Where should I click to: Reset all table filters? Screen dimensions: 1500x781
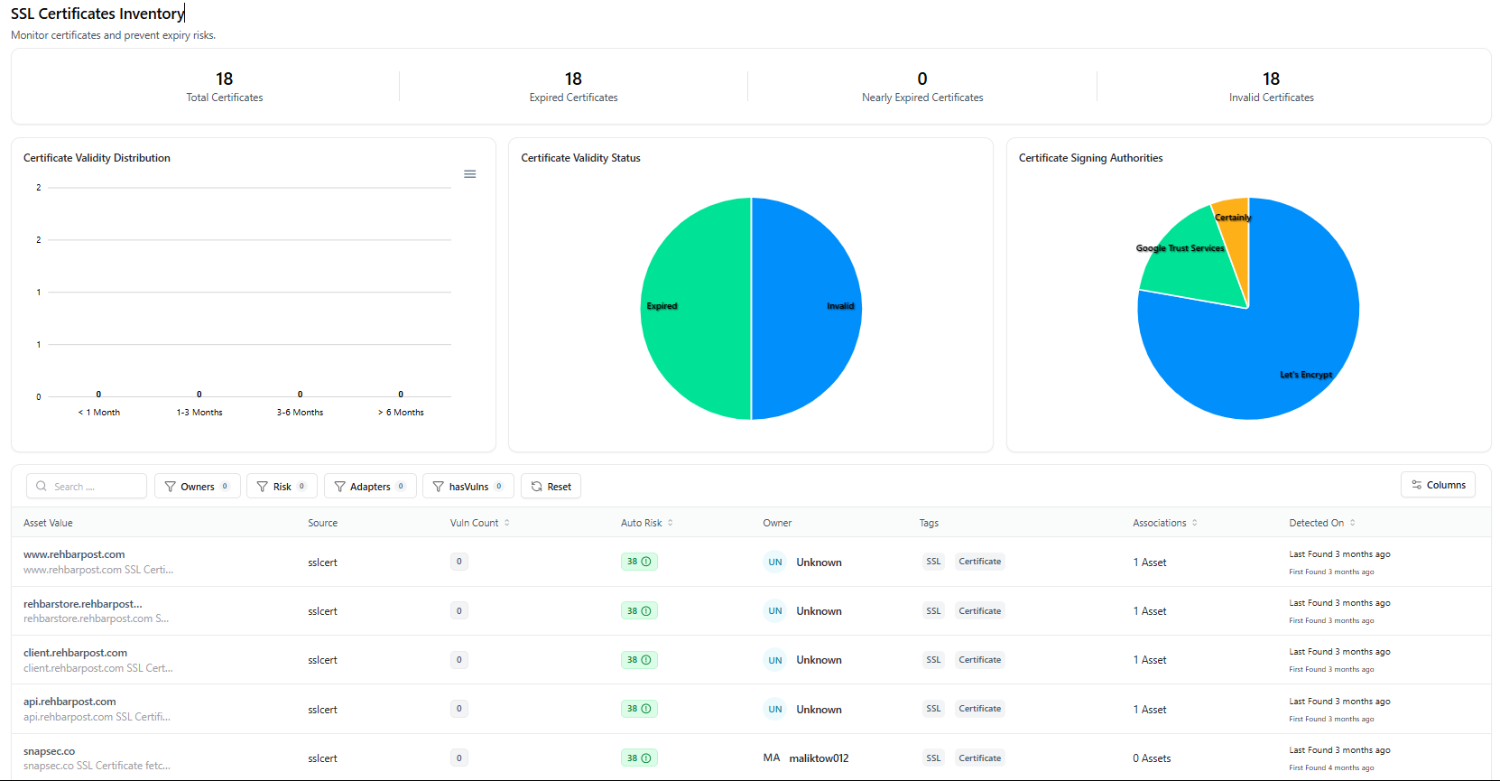(551, 486)
